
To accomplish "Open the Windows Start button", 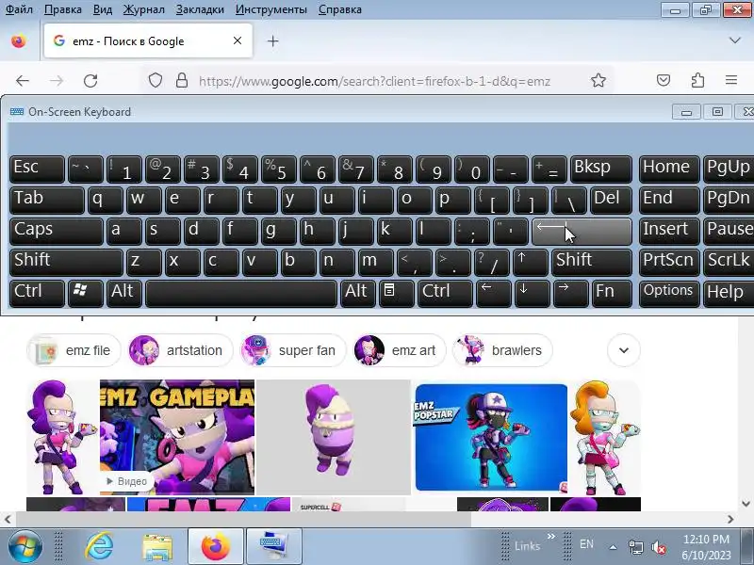I will pos(24,547).
